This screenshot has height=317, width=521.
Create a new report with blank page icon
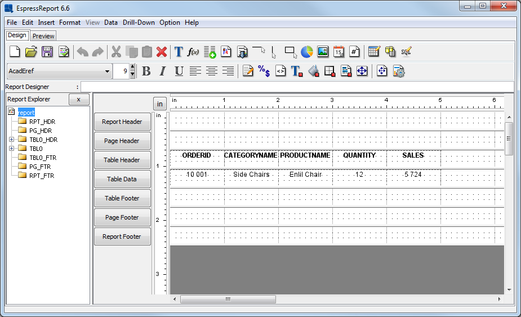(x=15, y=52)
